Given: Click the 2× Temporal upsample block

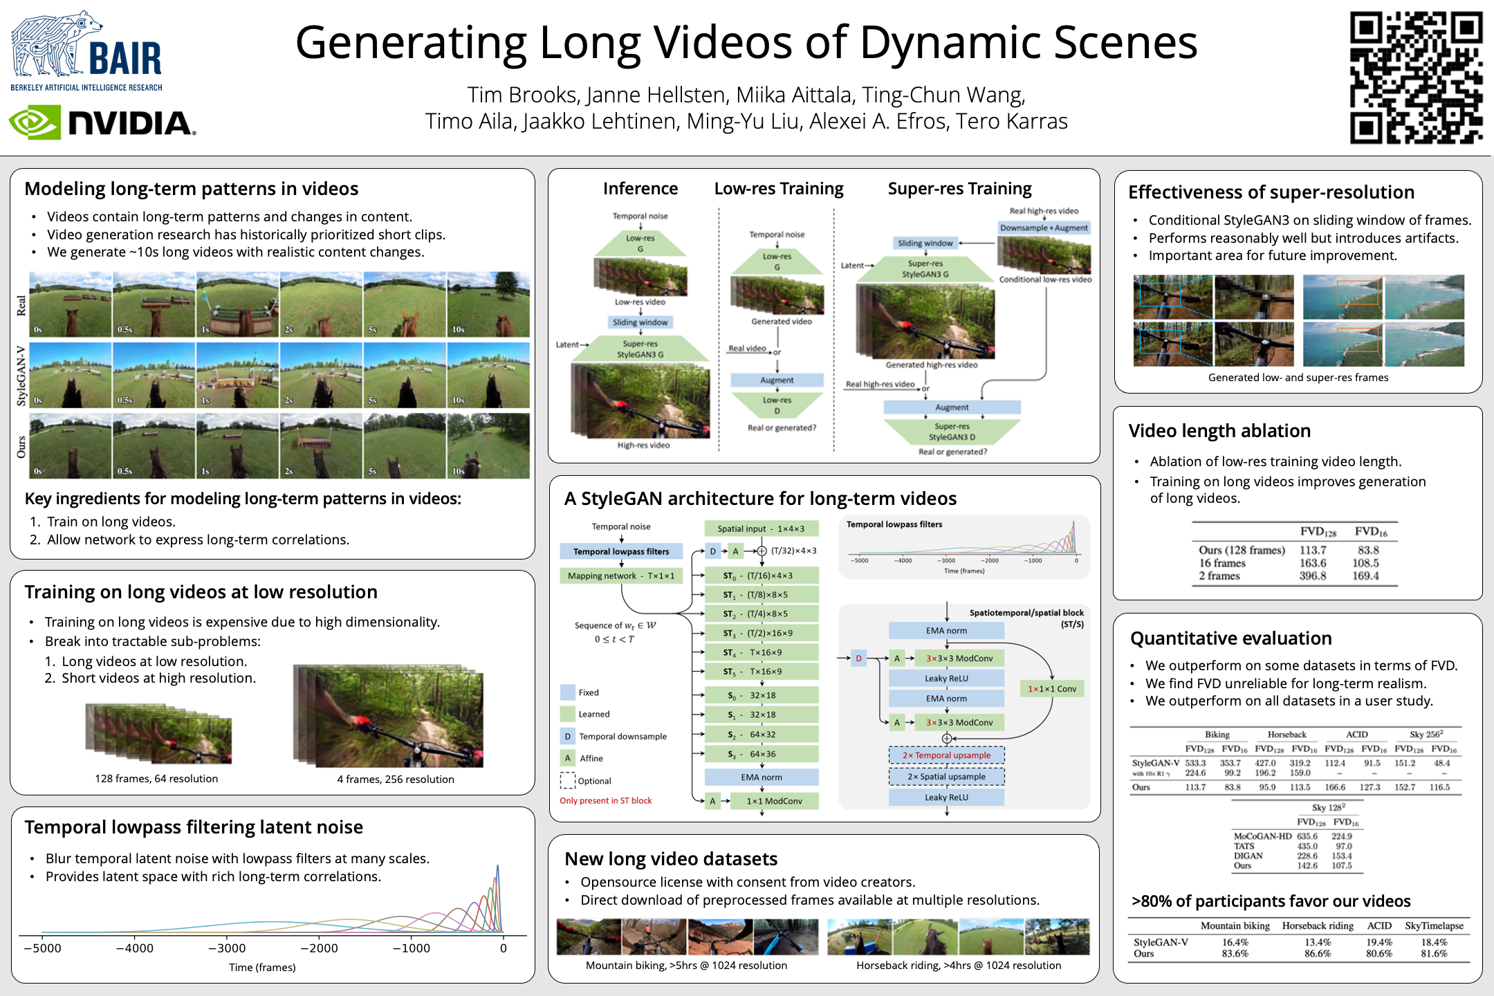Looking at the screenshot, I should [946, 755].
